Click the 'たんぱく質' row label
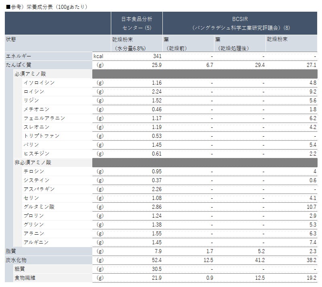This screenshot has height=287, width=322. (x=19, y=65)
